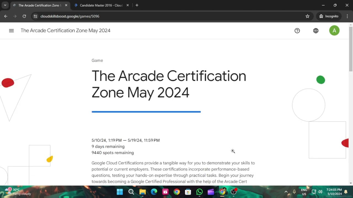This screenshot has height=198, width=353.
Task: Open the clock and calendar flyout
Action: tap(334, 192)
